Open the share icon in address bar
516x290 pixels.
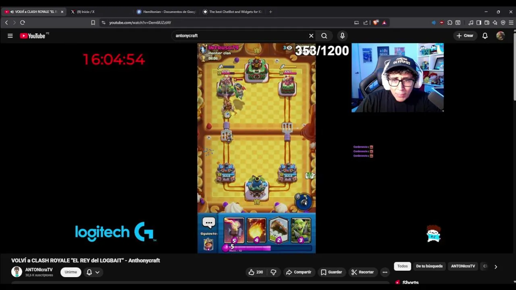(x=366, y=23)
